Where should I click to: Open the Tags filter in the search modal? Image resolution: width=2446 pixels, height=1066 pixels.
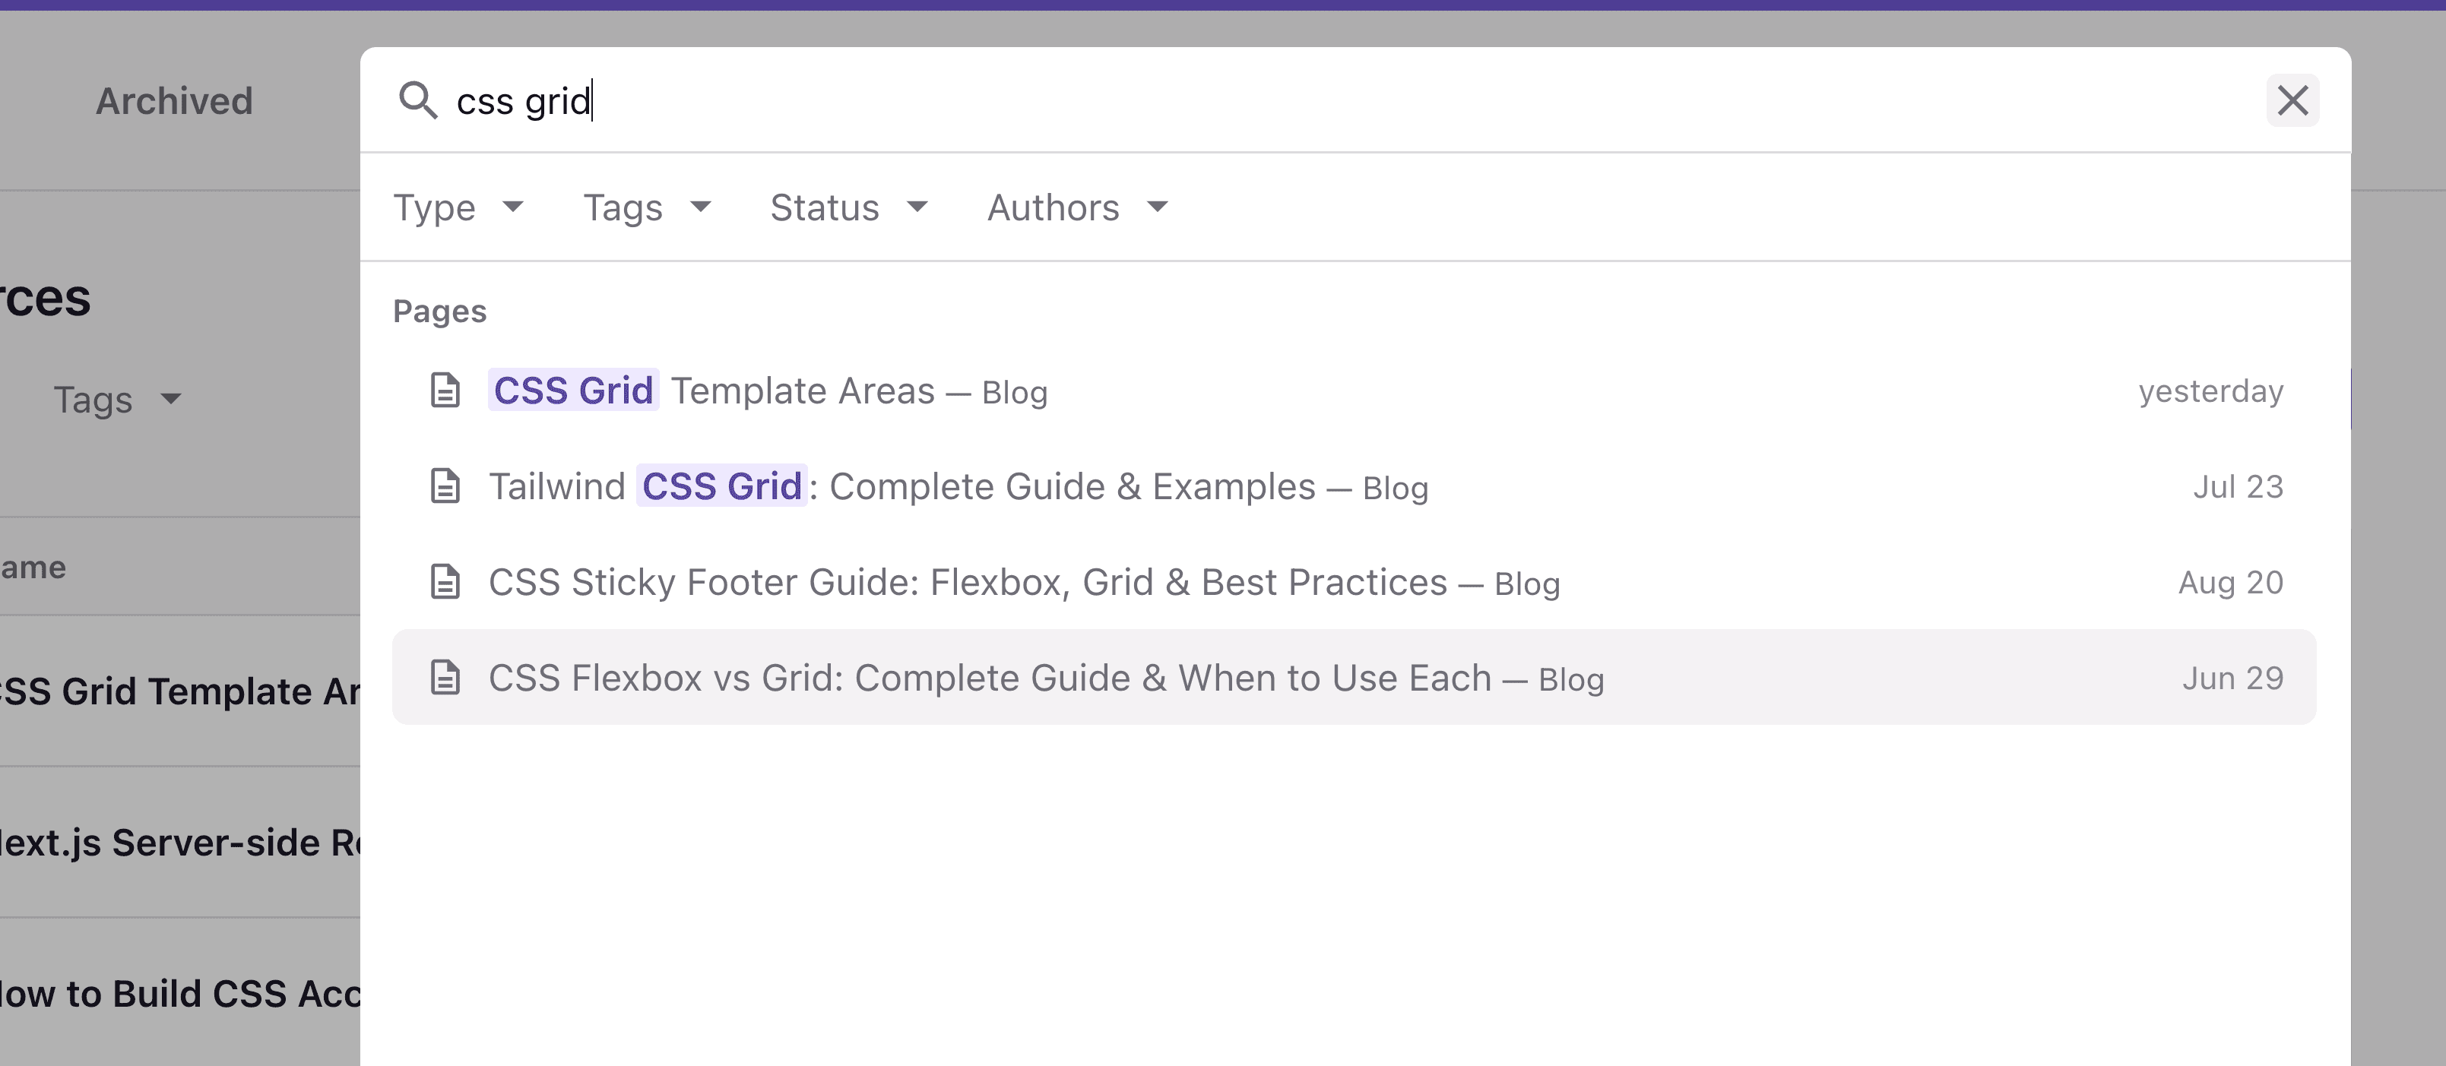(x=647, y=207)
